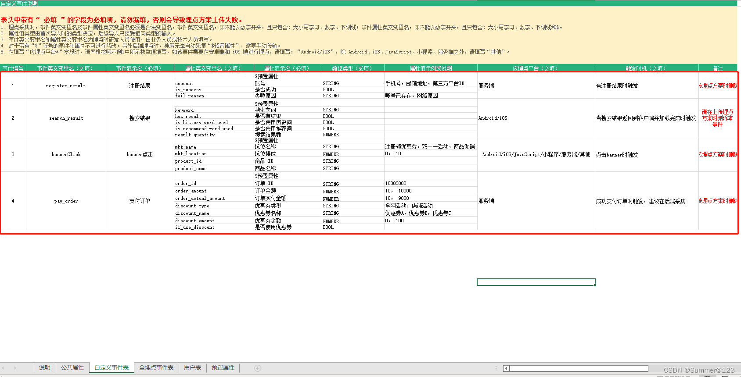Click the mkt_location attribute cell

pyautogui.click(x=214, y=154)
